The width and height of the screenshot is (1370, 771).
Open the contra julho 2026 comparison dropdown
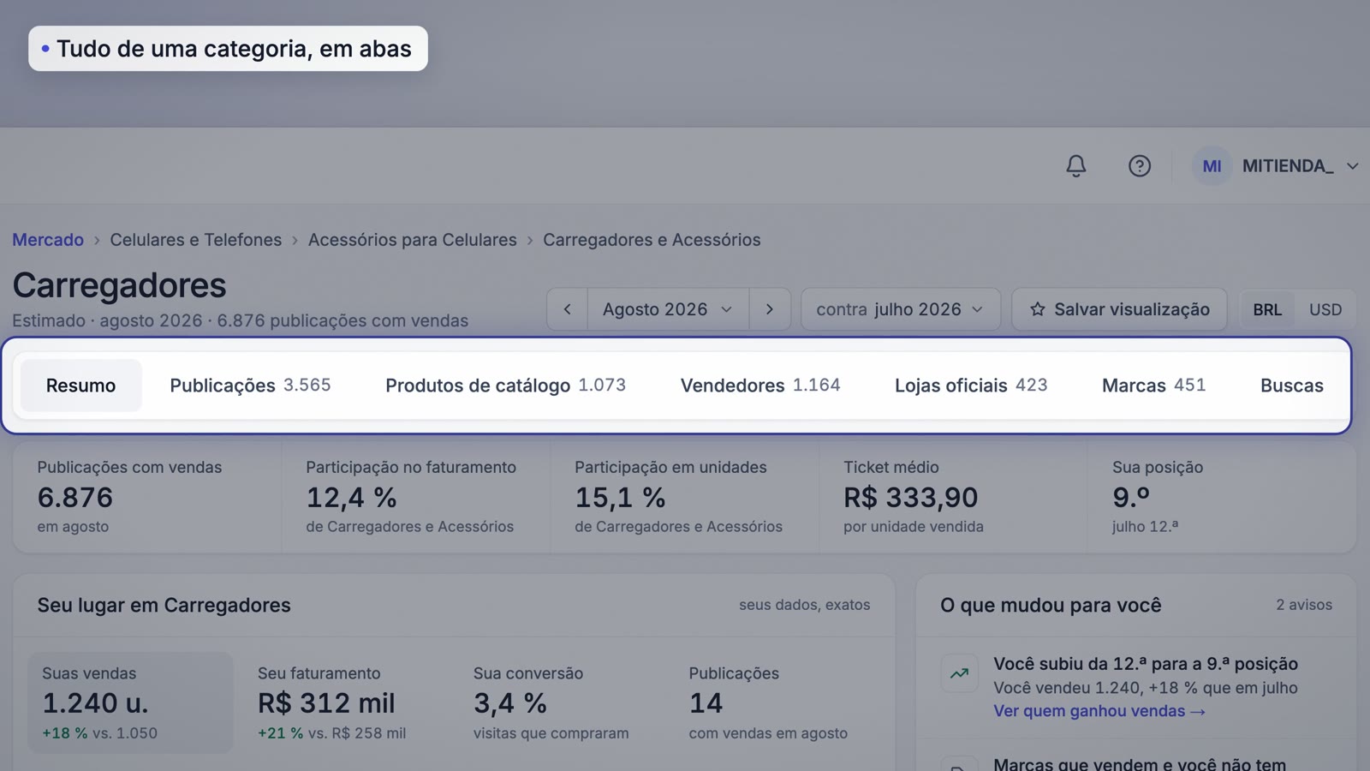pyautogui.click(x=901, y=309)
